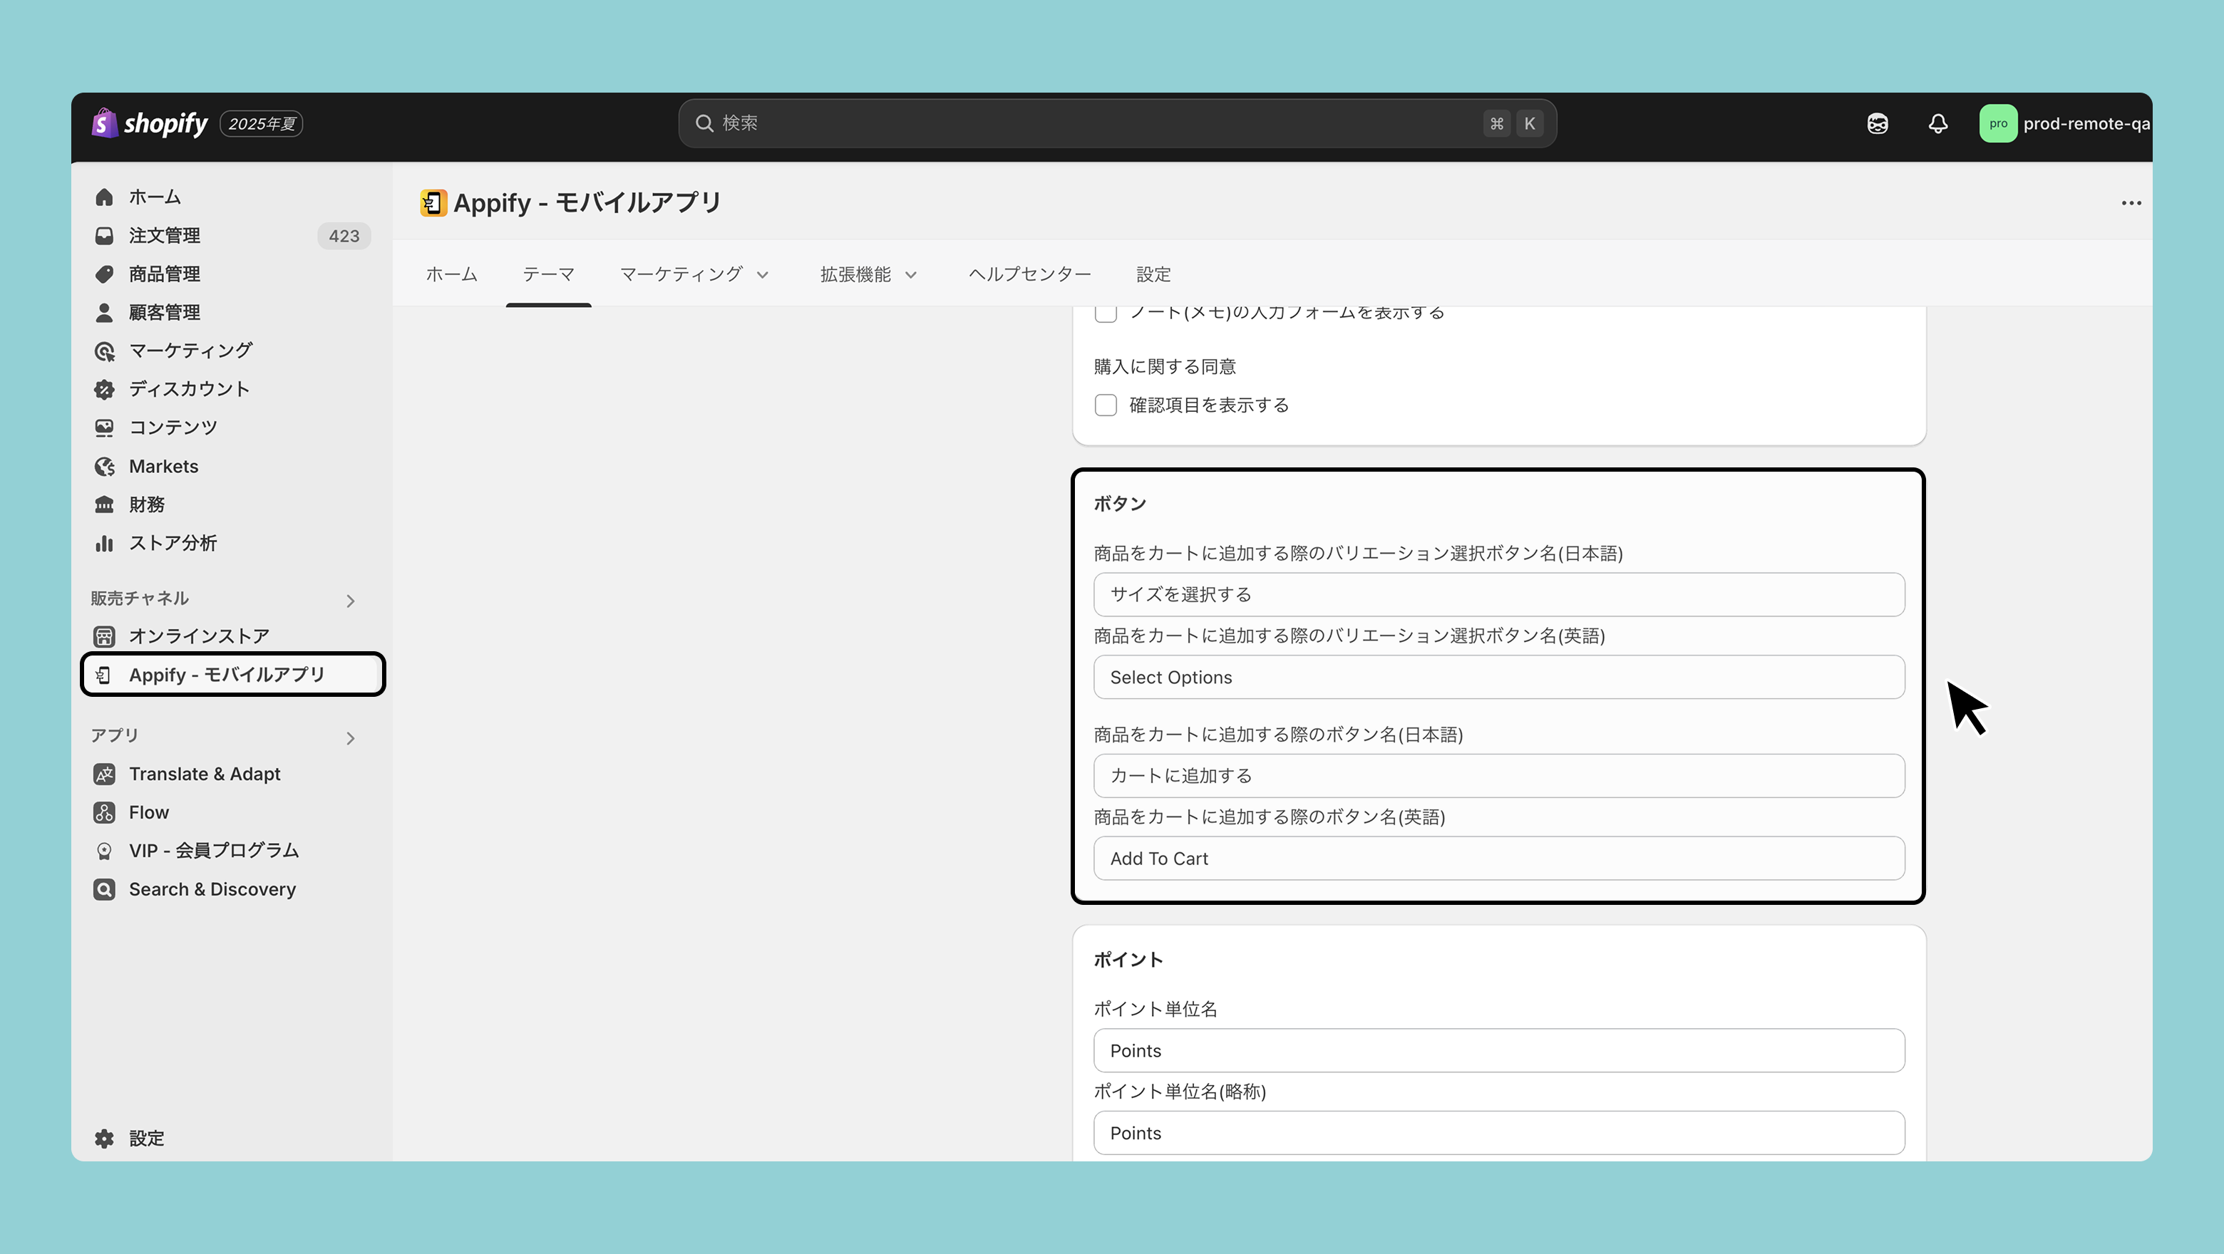Focus the 検索 search bar
Screen dimensions: 2224x1254
tap(1117, 123)
